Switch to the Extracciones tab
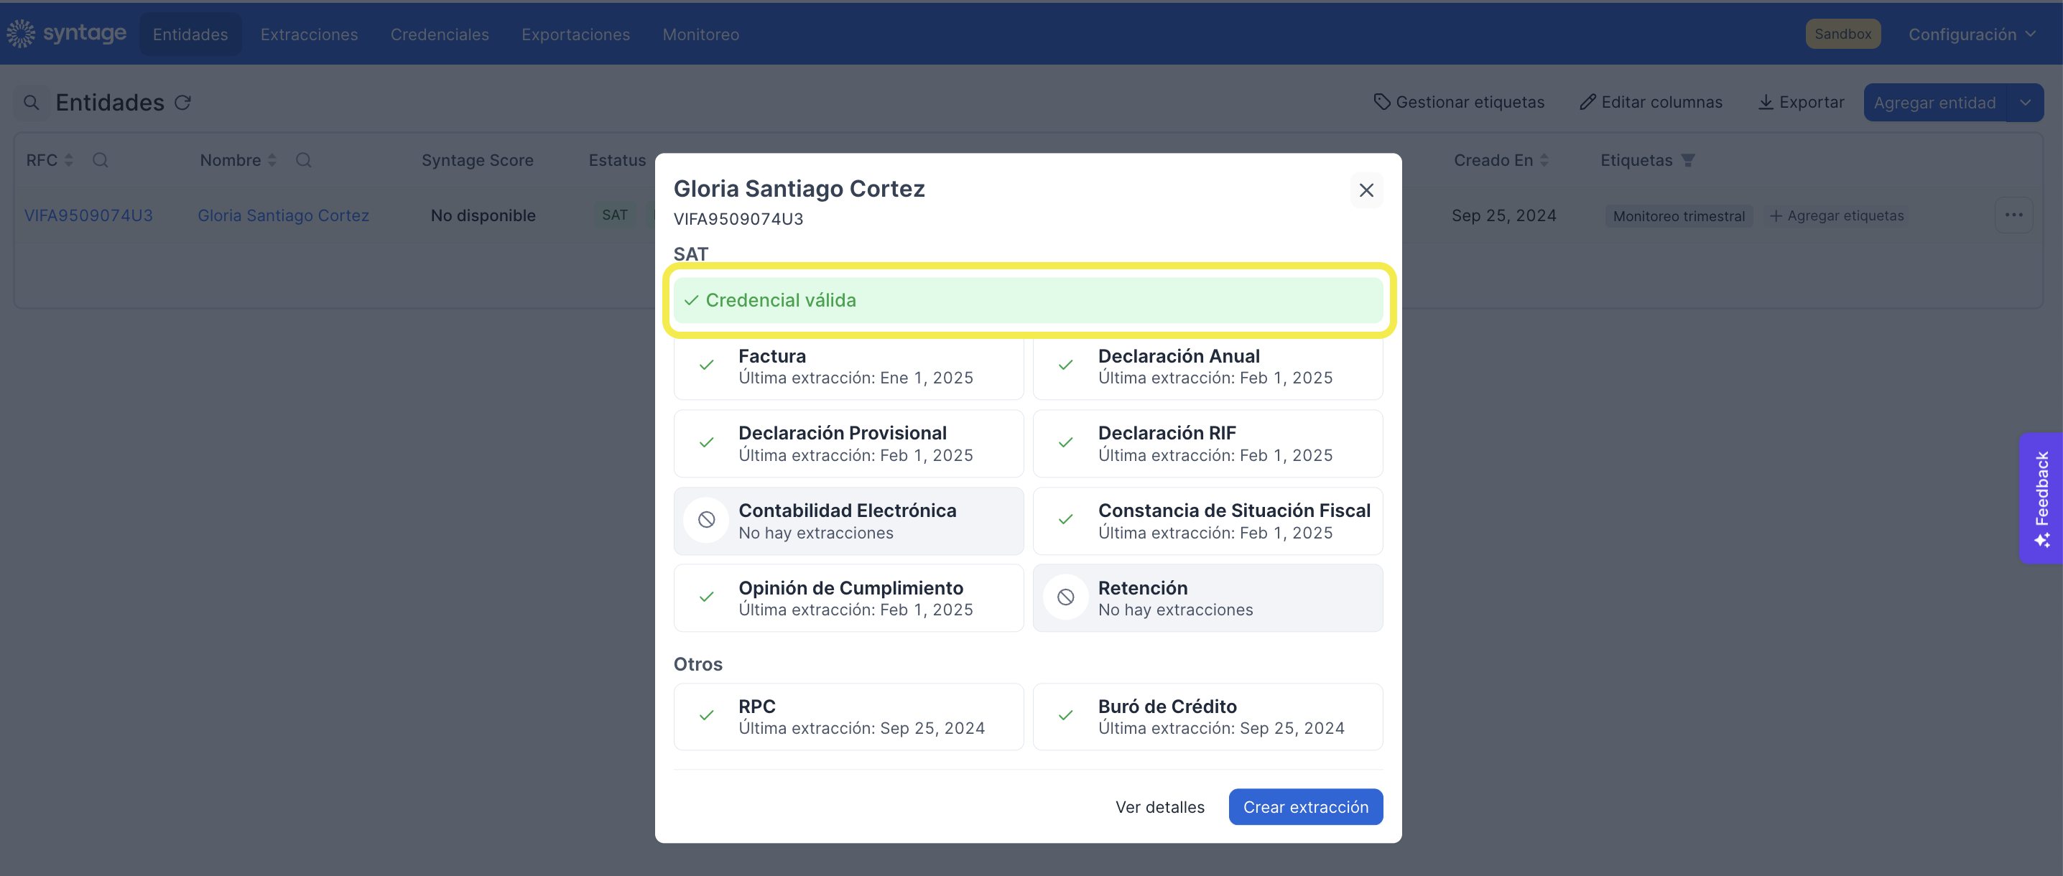This screenshot has width=2063, height=876. [309, 34]
